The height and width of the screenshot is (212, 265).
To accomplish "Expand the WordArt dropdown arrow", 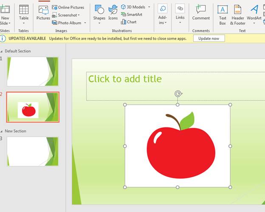I will coord(254,23).
